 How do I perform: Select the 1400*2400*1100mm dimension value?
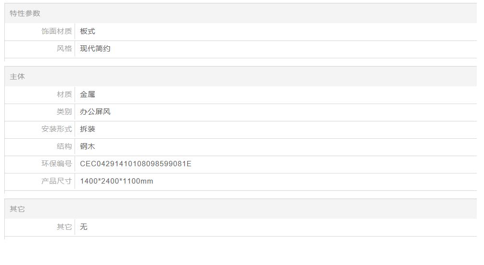coord(117,181)
